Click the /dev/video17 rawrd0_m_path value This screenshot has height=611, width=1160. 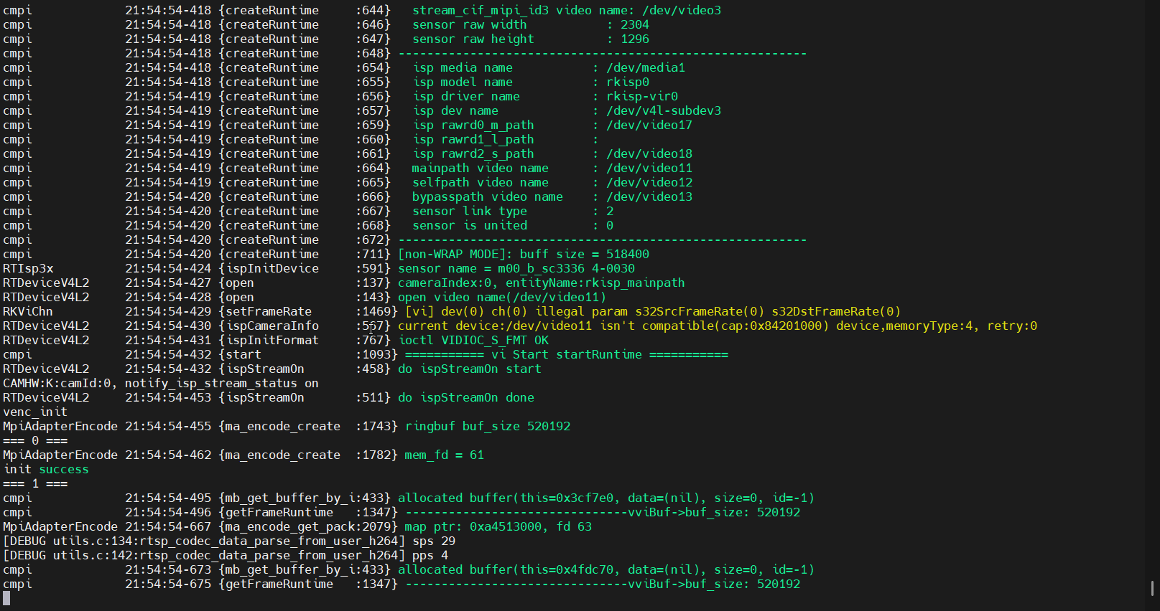pos(649,125)
